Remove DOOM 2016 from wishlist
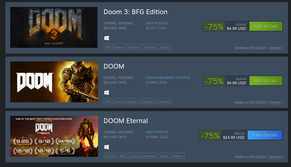This screenshot has width=291, height=167. click(x=275, y=102)
